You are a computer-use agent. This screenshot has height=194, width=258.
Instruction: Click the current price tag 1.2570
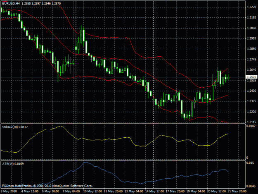coord(251,77)
